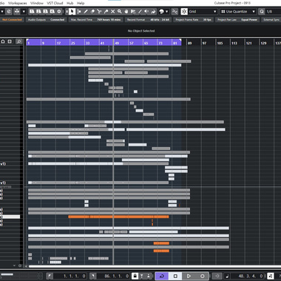Open the Use Quantize grid type dropdown
281x281 pixels.
238,11
